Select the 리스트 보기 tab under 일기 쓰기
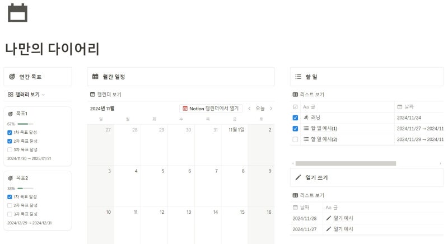This screenshot has width=448, height=244. point(309,195)
